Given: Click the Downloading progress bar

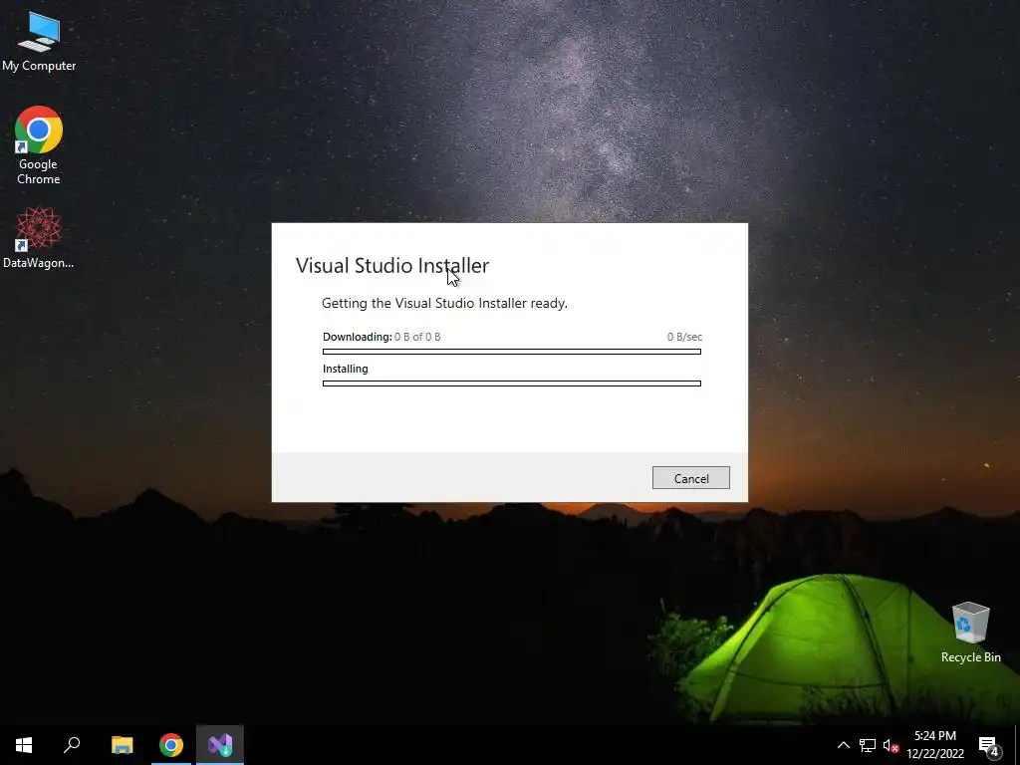Looking at the screenshot, I should [x=512, y=352].
